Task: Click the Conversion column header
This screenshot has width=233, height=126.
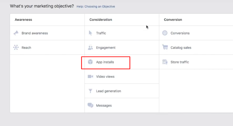Action: 173,20
